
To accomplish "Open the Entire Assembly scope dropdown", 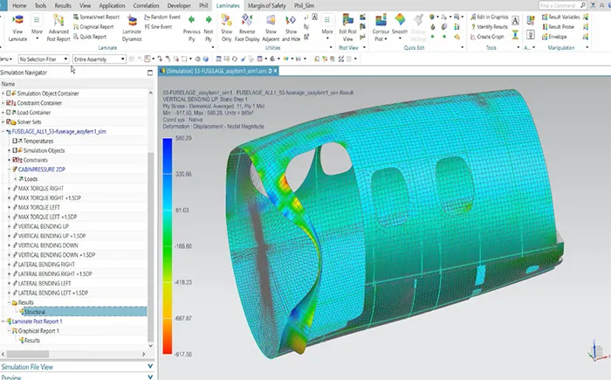I will pyautogui.click(x=100, y=59).
